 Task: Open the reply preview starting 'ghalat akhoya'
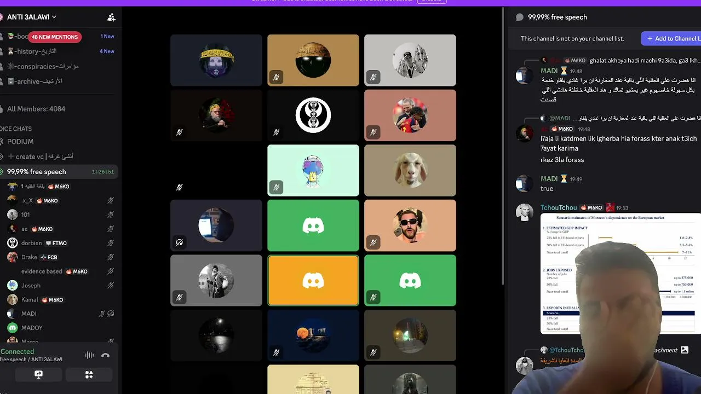[x=644, y=60]
